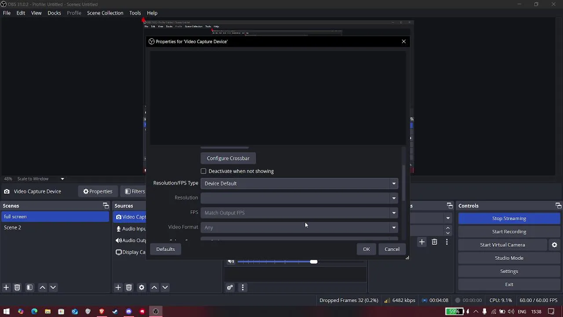Move source up arrow in Sources dock

click(154, 288)
